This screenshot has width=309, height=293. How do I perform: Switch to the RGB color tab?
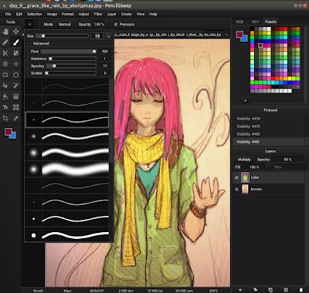coord(239,22)
